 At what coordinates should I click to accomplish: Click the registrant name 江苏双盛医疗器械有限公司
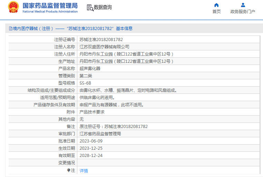tap(104, 47)
